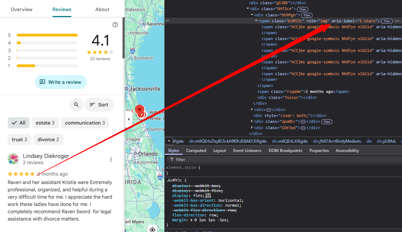Click the my location icon on map

(x=152, y=229)
